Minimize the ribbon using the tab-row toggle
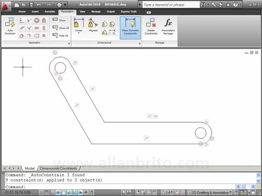262x196 pixels. click(149, 12)
